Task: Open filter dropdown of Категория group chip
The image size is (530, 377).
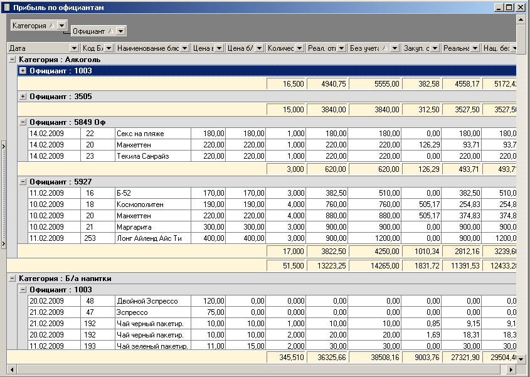Action: tap(62, 26)
